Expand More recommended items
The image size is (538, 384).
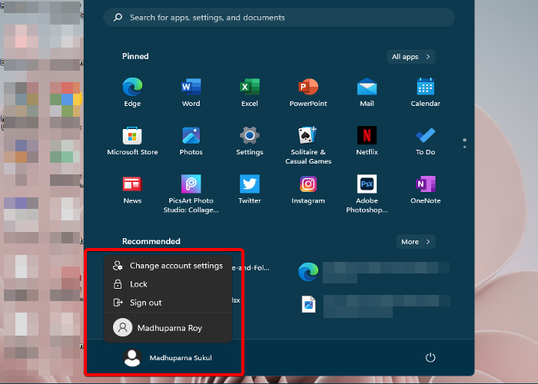click(416, 242)
